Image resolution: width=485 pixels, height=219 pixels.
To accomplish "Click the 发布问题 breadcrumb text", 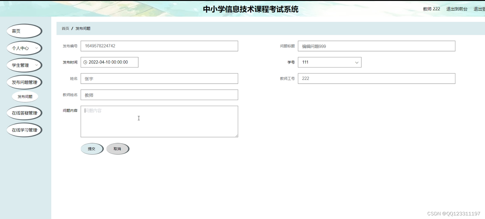I will (83, 28).
